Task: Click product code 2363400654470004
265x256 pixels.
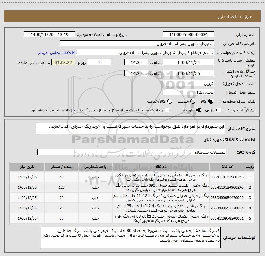Action: point(227,208)
